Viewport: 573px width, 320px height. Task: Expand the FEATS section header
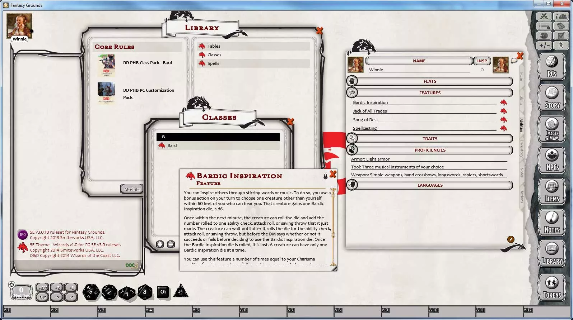tap(430, 81)
